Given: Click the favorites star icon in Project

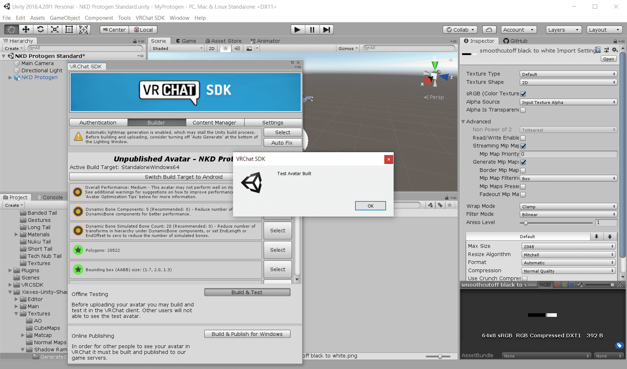Looking at the screenshot, I should [x=449, y=205].
